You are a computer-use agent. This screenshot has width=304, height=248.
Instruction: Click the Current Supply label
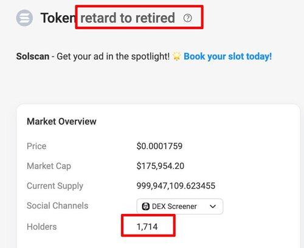pyautogui.click(x=55, y=186)
